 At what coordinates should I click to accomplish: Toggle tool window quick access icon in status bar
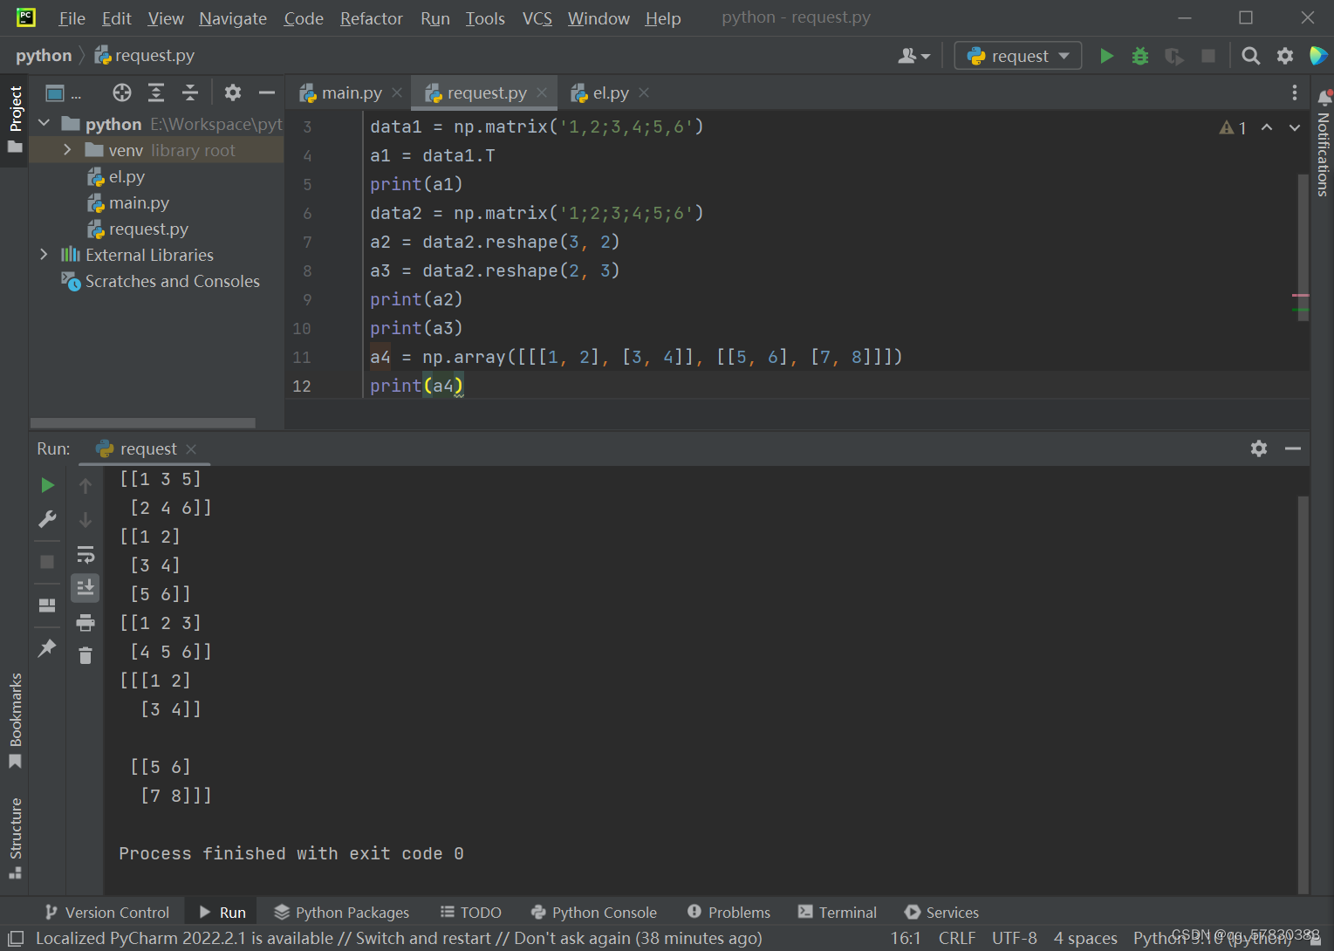point(16,939)
